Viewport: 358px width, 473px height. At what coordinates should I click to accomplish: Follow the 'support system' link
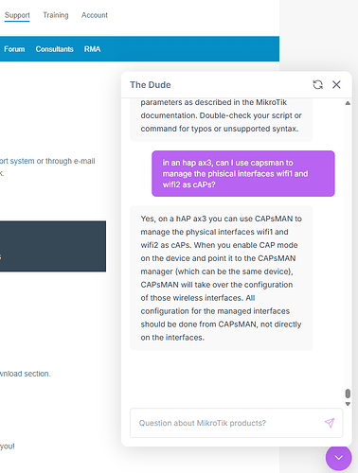click(x=17, y=161)
